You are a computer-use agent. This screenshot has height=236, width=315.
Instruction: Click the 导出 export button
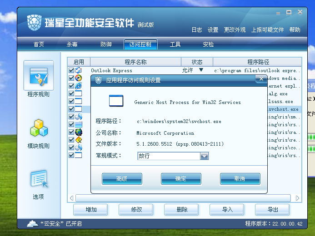point(272,210)
